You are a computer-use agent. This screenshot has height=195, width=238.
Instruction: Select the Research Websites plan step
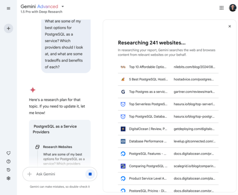pos(57,147)
